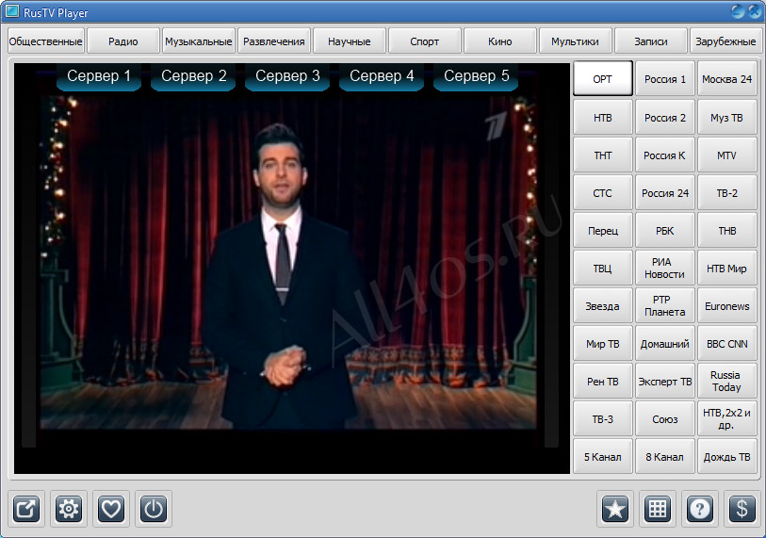Open settings with the gear icon
Screen dimensions: 766x538
coord(69,509)
